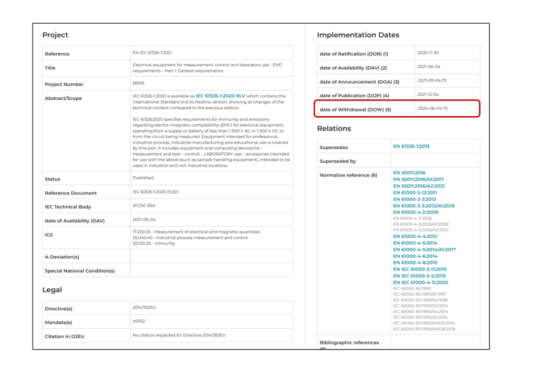The image size is (538, 365).
Task: Open the EN IEC 61000-3-2:2019 link
Action: pos(419,276)
